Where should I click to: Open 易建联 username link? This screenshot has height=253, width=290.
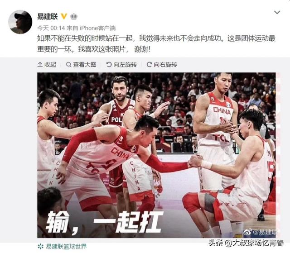tap(48, 16)
